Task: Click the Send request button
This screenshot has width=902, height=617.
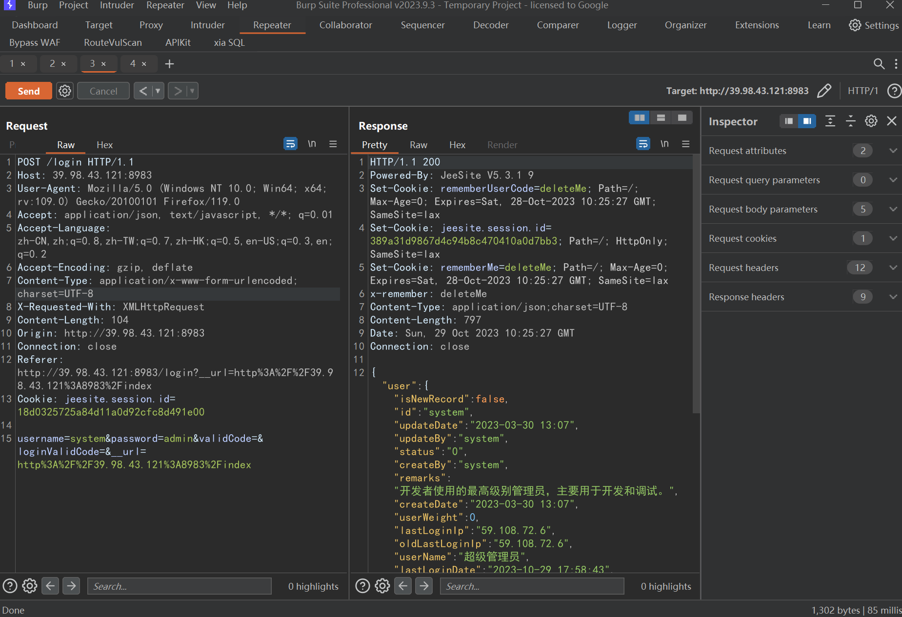Action: (x=29, y=91)
